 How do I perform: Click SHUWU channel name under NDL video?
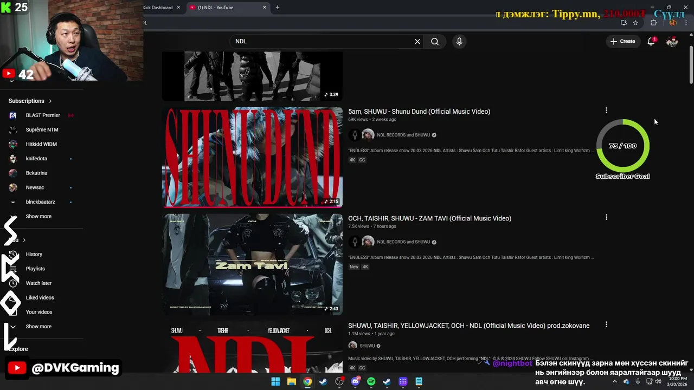coord(367,346)
